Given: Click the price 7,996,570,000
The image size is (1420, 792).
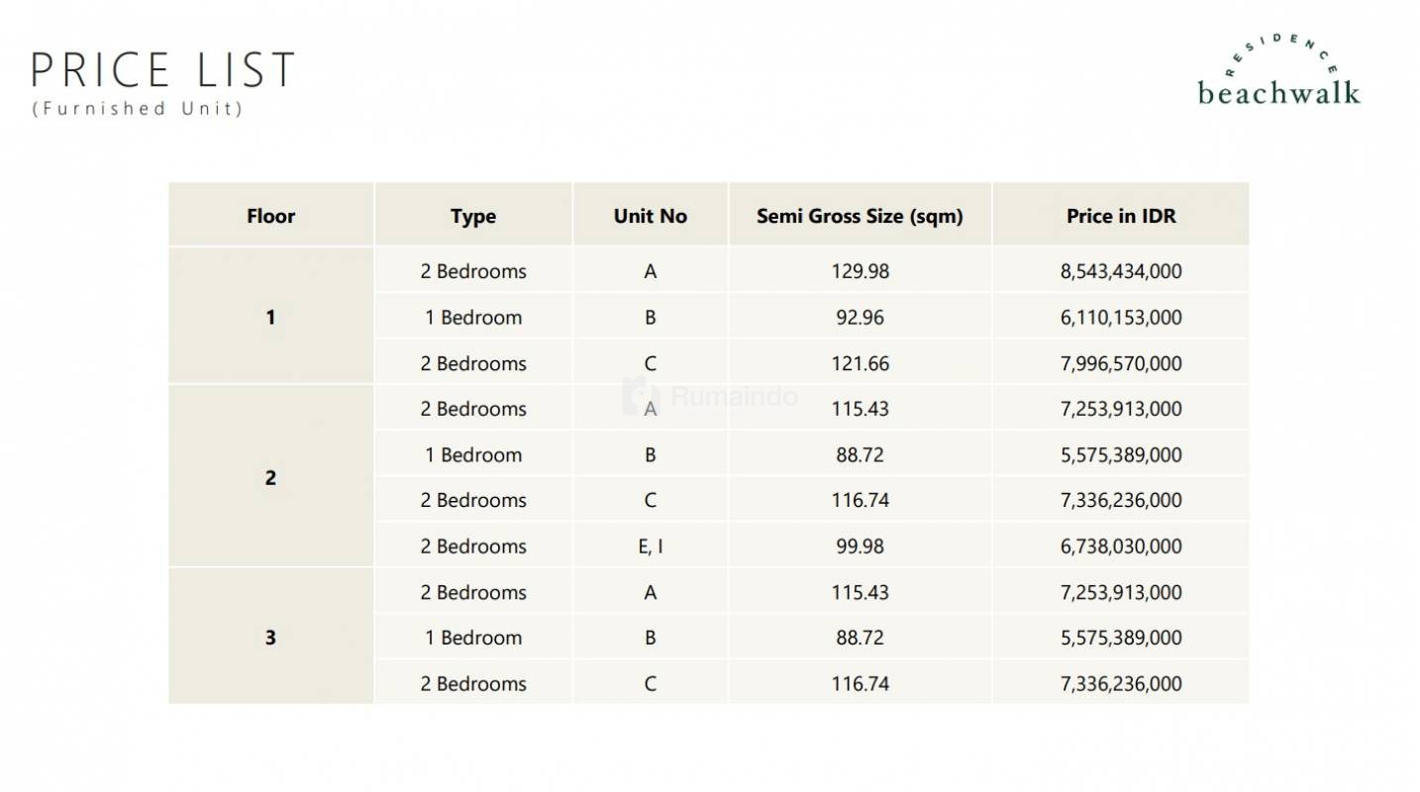Looking at the screenshot, I should [x=1121, y=363].
